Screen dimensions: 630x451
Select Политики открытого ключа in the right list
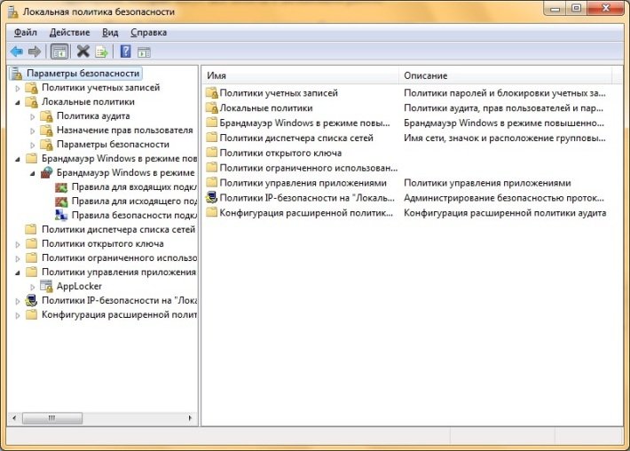tap(280, 153)
